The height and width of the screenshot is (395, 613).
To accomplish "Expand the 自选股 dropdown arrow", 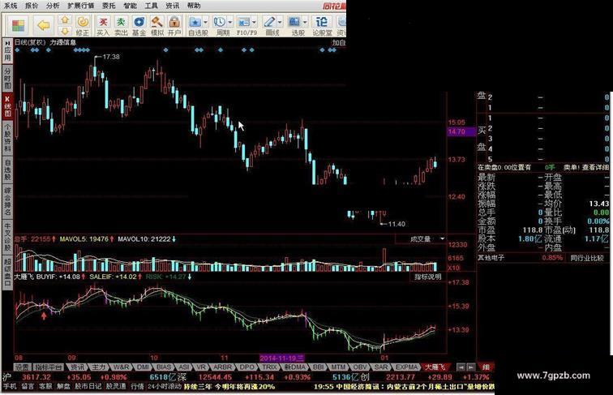I will pyautogui.click(x=206, y=22).
